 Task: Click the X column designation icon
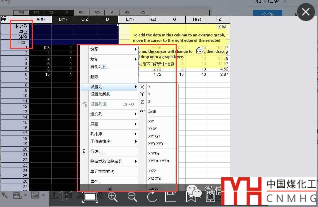point(142,87)
